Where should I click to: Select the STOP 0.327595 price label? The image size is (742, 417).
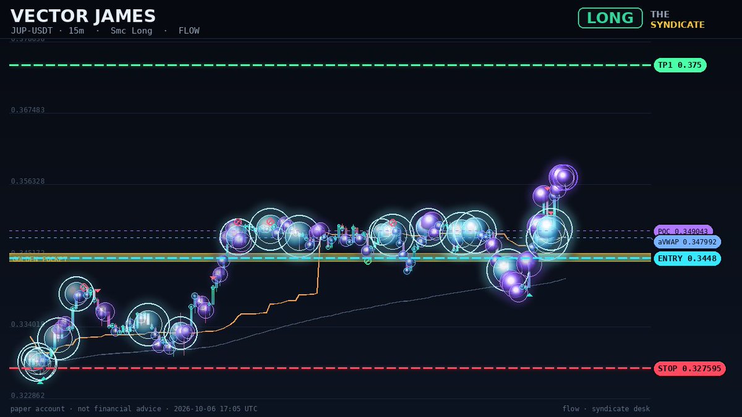tap(689, 369)
